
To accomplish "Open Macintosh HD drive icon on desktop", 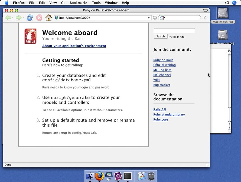I will point(223,14).
